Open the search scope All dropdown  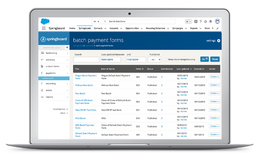point(96,21)
